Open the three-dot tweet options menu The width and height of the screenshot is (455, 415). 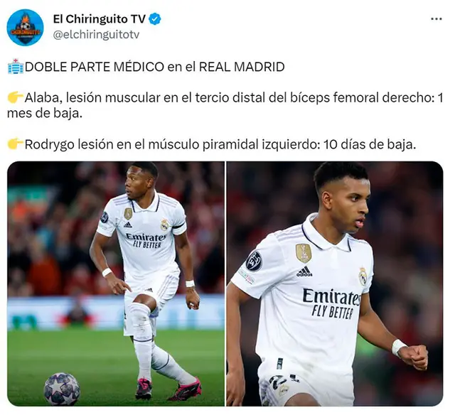(x=436, y=19)
